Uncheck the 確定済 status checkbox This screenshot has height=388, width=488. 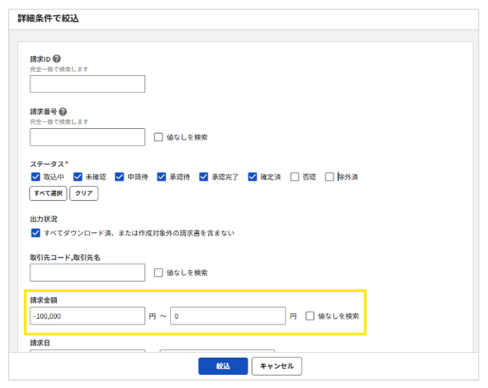[253, 177]
